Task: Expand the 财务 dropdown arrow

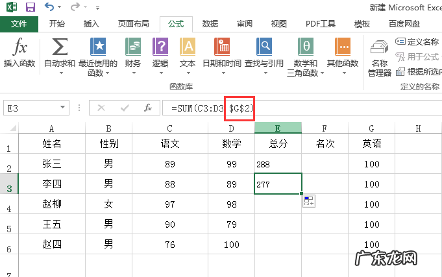Action: tap(134, 73)
